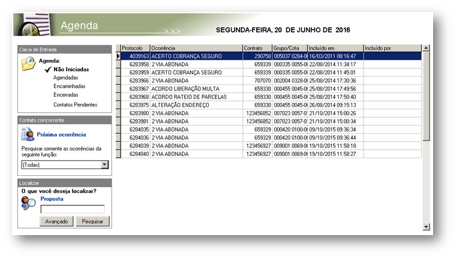Select row with protocol 6283981
The height and width of the screenshot is (259, 457).
[x=271, y=121]
